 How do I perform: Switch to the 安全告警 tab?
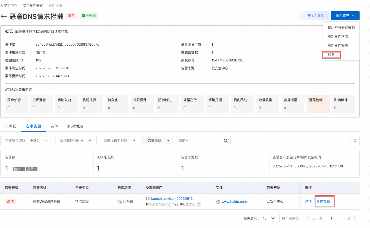pos(34,126)
